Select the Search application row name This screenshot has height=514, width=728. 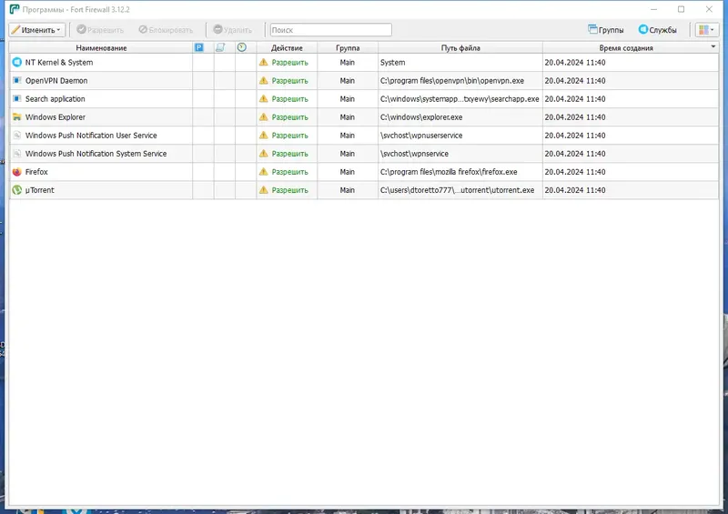coord(55,99)
